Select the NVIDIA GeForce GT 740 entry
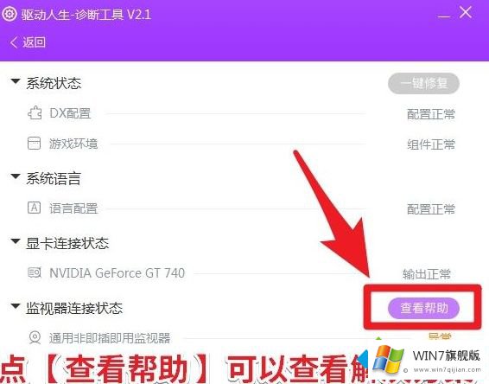Viewport: 489px width, 384px height. pos(117,273)
